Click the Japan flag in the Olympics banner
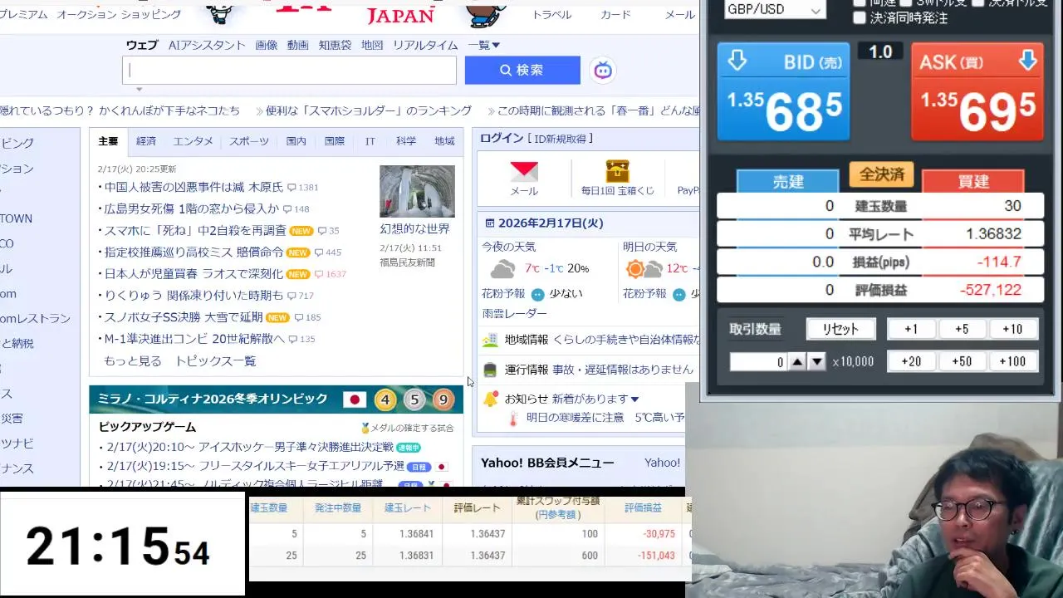Screen dimensions: 1063x598 click(x=355, y=399)
